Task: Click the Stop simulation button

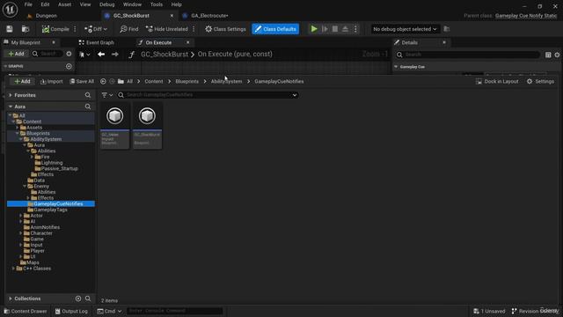Action: [335, 29]
